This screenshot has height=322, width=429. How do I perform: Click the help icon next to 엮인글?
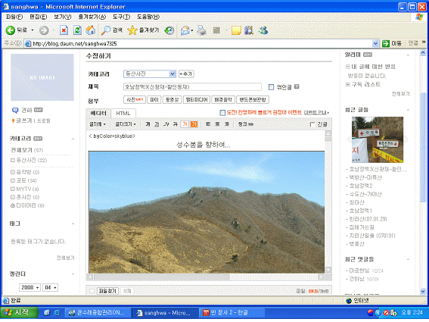[297, 87]
